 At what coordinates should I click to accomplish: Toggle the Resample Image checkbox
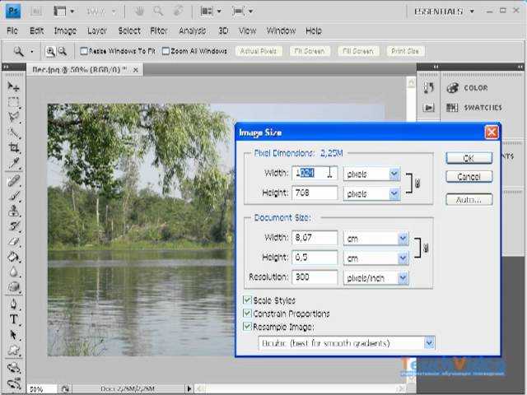pyautogui.click(x=248, y=327)
